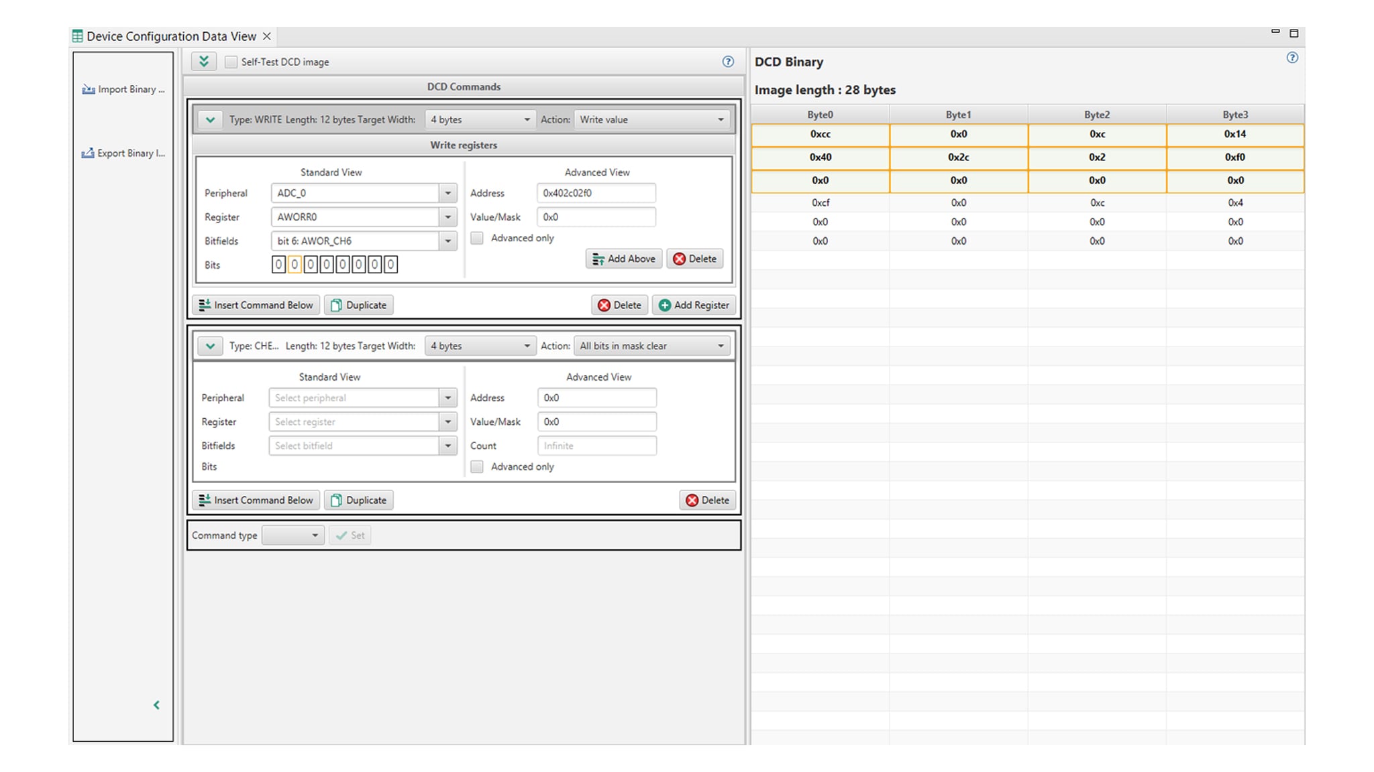Click the Import Binary icon
The width and height of the screenshot is (1374, 772).
(89, 89)
